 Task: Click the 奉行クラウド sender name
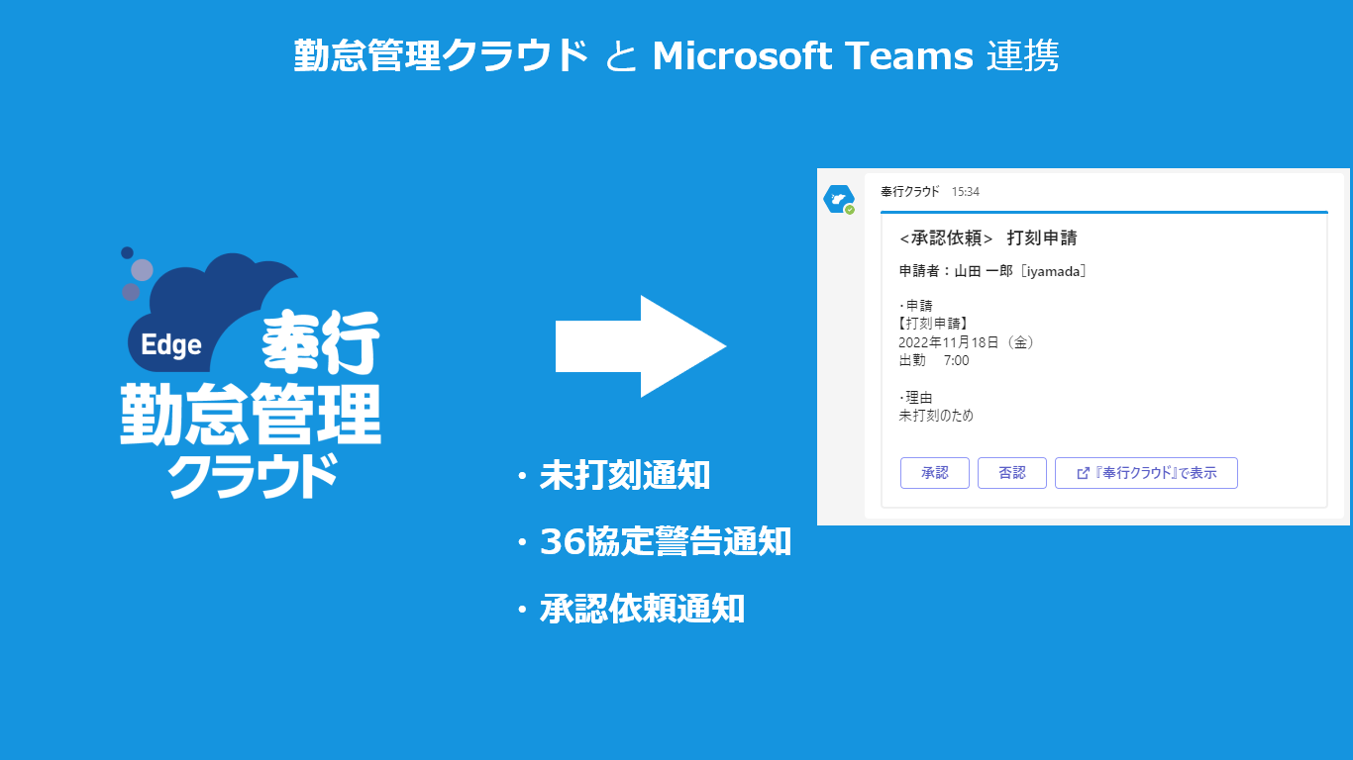point(909,192)
